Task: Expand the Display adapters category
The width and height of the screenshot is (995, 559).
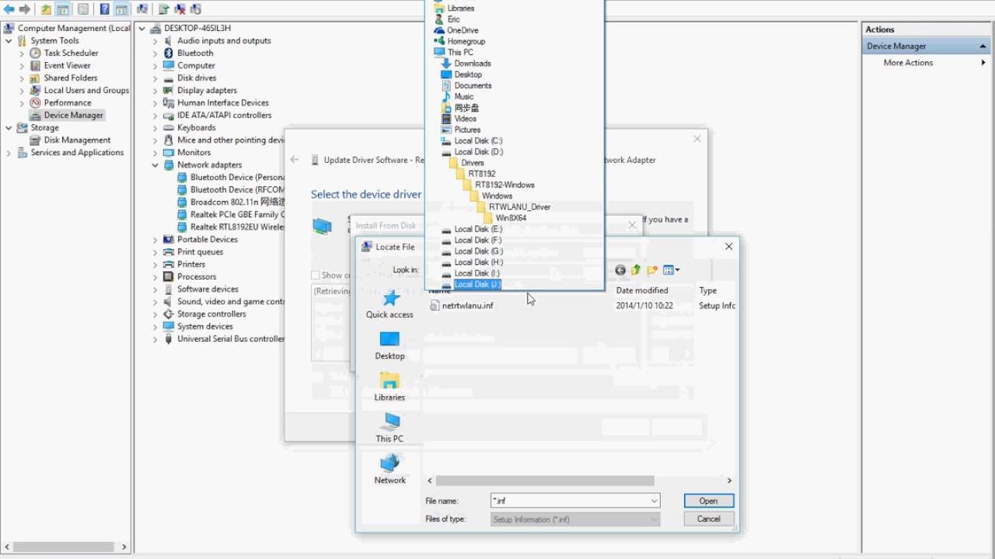Action: (155, 90)
